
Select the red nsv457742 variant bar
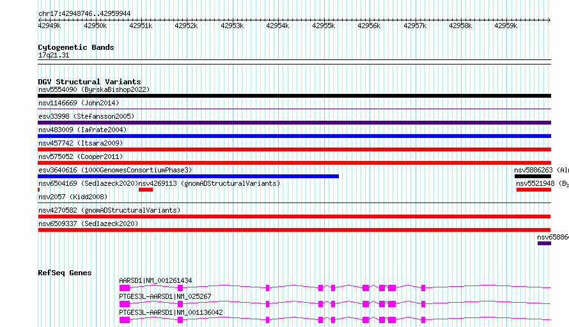[x=294, y=149]
